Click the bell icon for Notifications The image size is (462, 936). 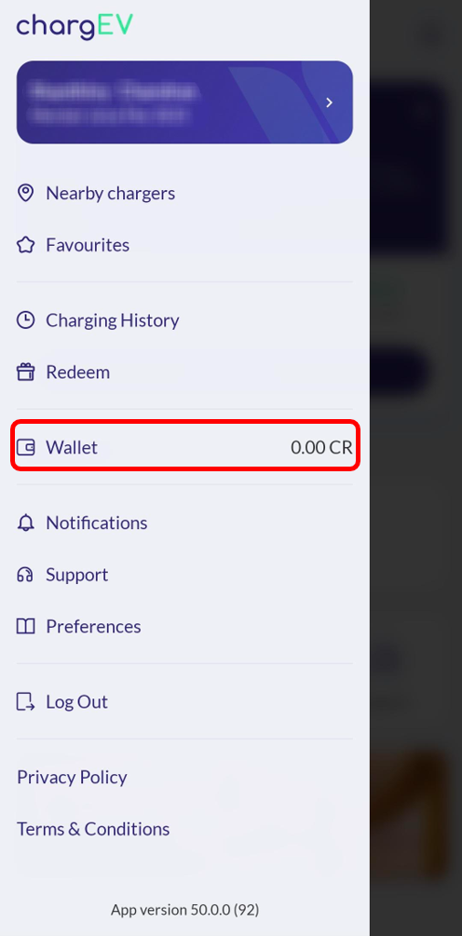[x=25, y=522]
